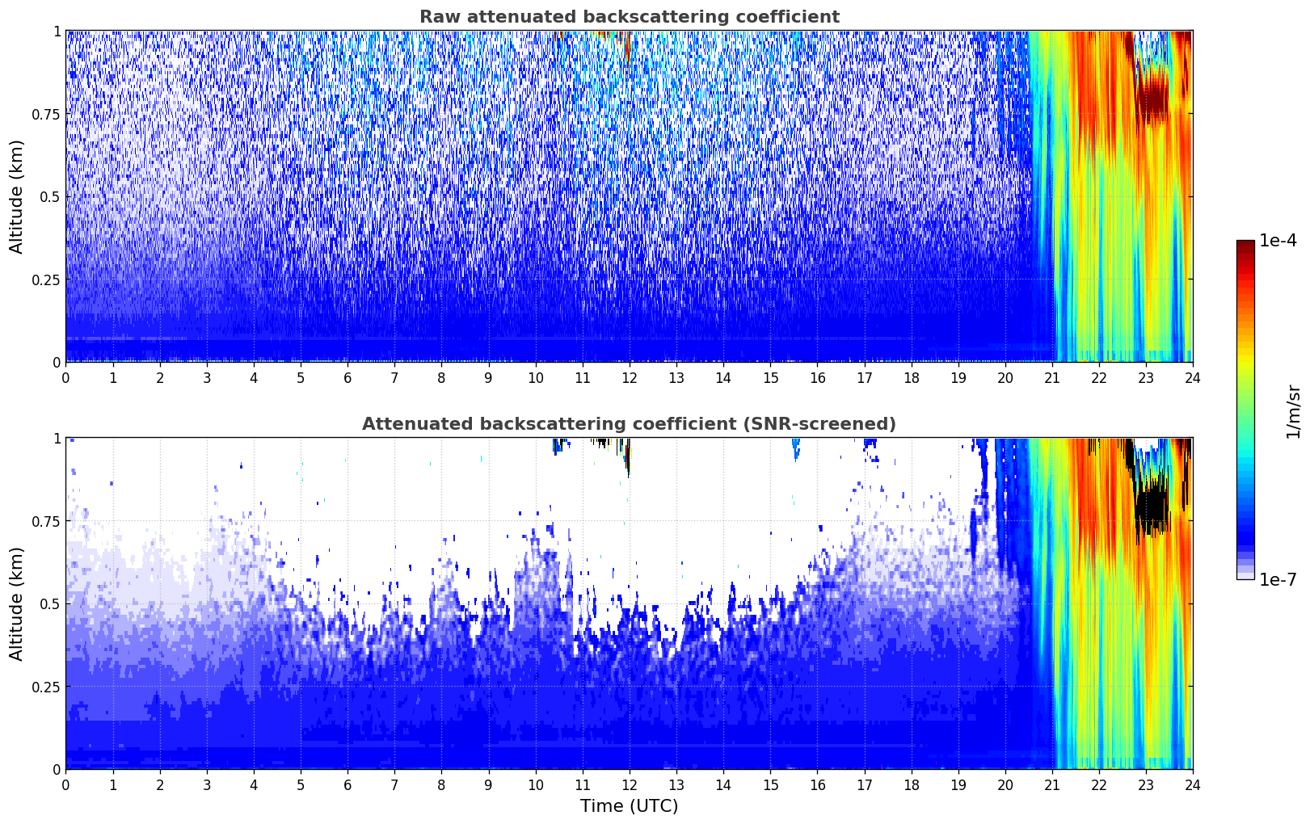Click the top plot's Altitude (km) label
Viewport: 1310px width, 824px height.
coord(17,196)
